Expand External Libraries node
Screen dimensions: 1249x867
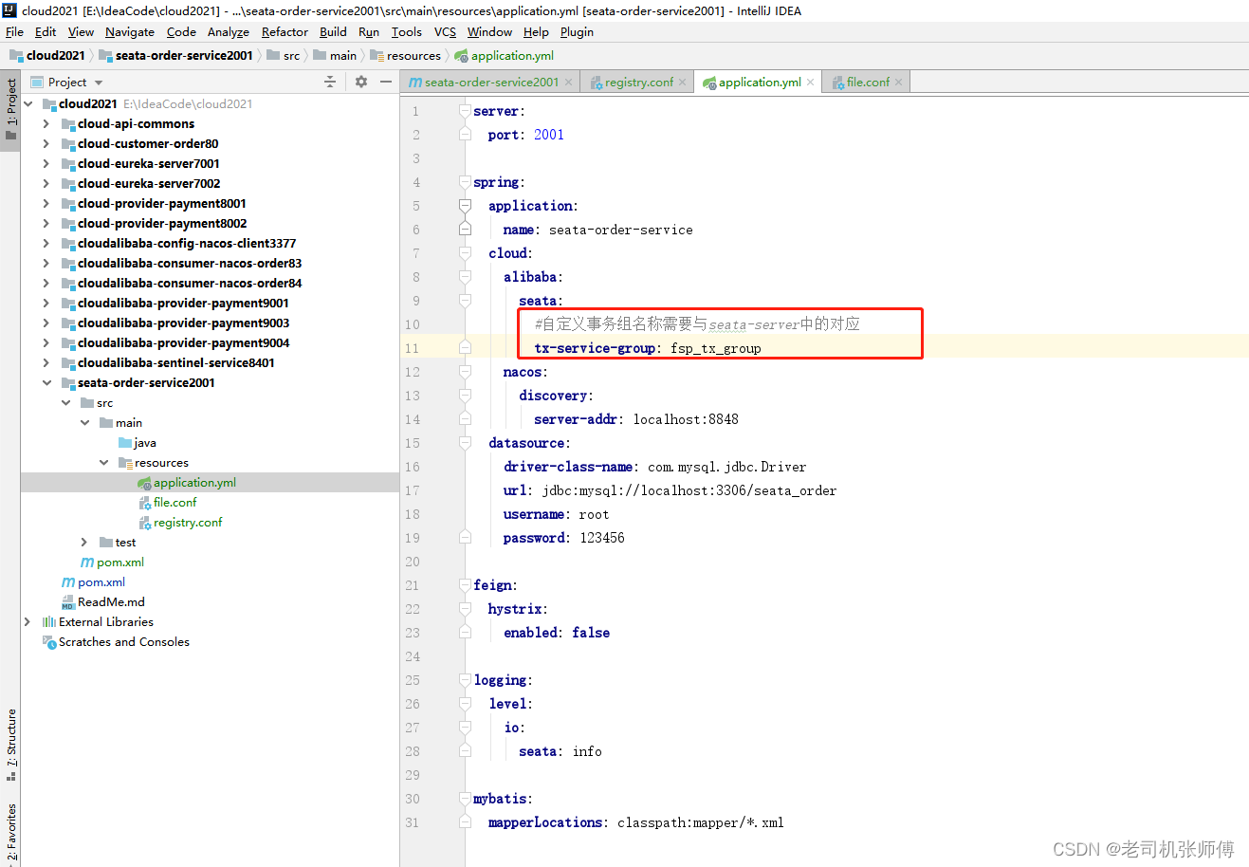(28, 621)
